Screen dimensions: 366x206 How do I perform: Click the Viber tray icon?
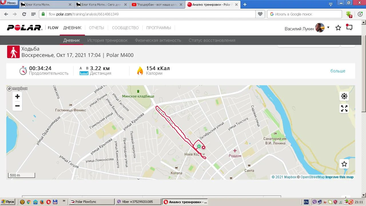point(315,202)
